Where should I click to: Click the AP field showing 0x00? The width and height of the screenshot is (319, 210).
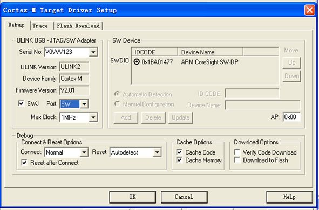(x=291, y=117)
